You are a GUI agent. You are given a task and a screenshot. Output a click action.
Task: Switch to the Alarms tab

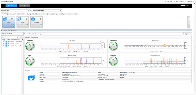point(45,14)
